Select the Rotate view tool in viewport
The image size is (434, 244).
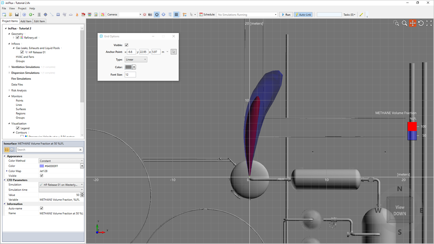(421, 23)
